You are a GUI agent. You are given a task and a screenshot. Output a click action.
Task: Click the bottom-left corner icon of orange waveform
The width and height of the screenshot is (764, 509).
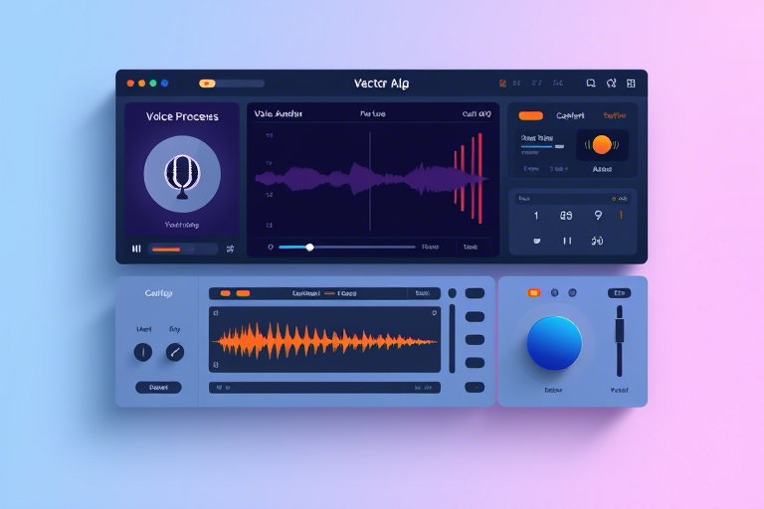(x=216, y=364)
